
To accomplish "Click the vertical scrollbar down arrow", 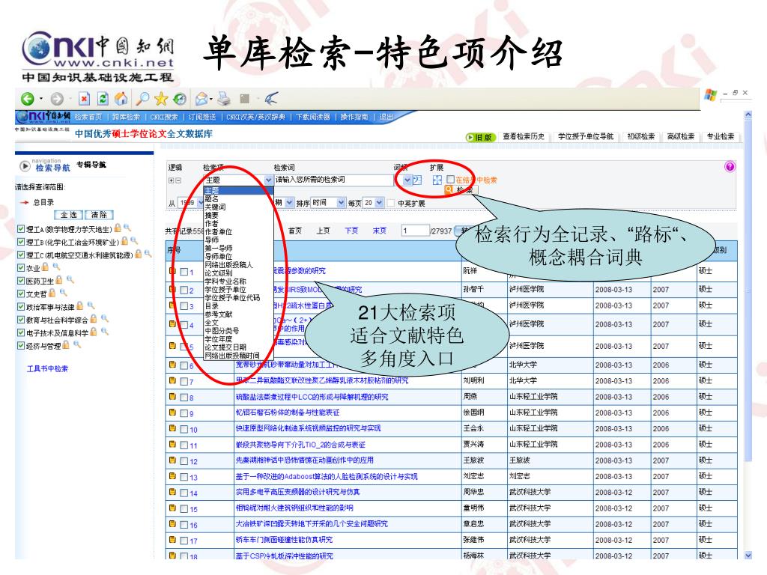I will point(748,555).
